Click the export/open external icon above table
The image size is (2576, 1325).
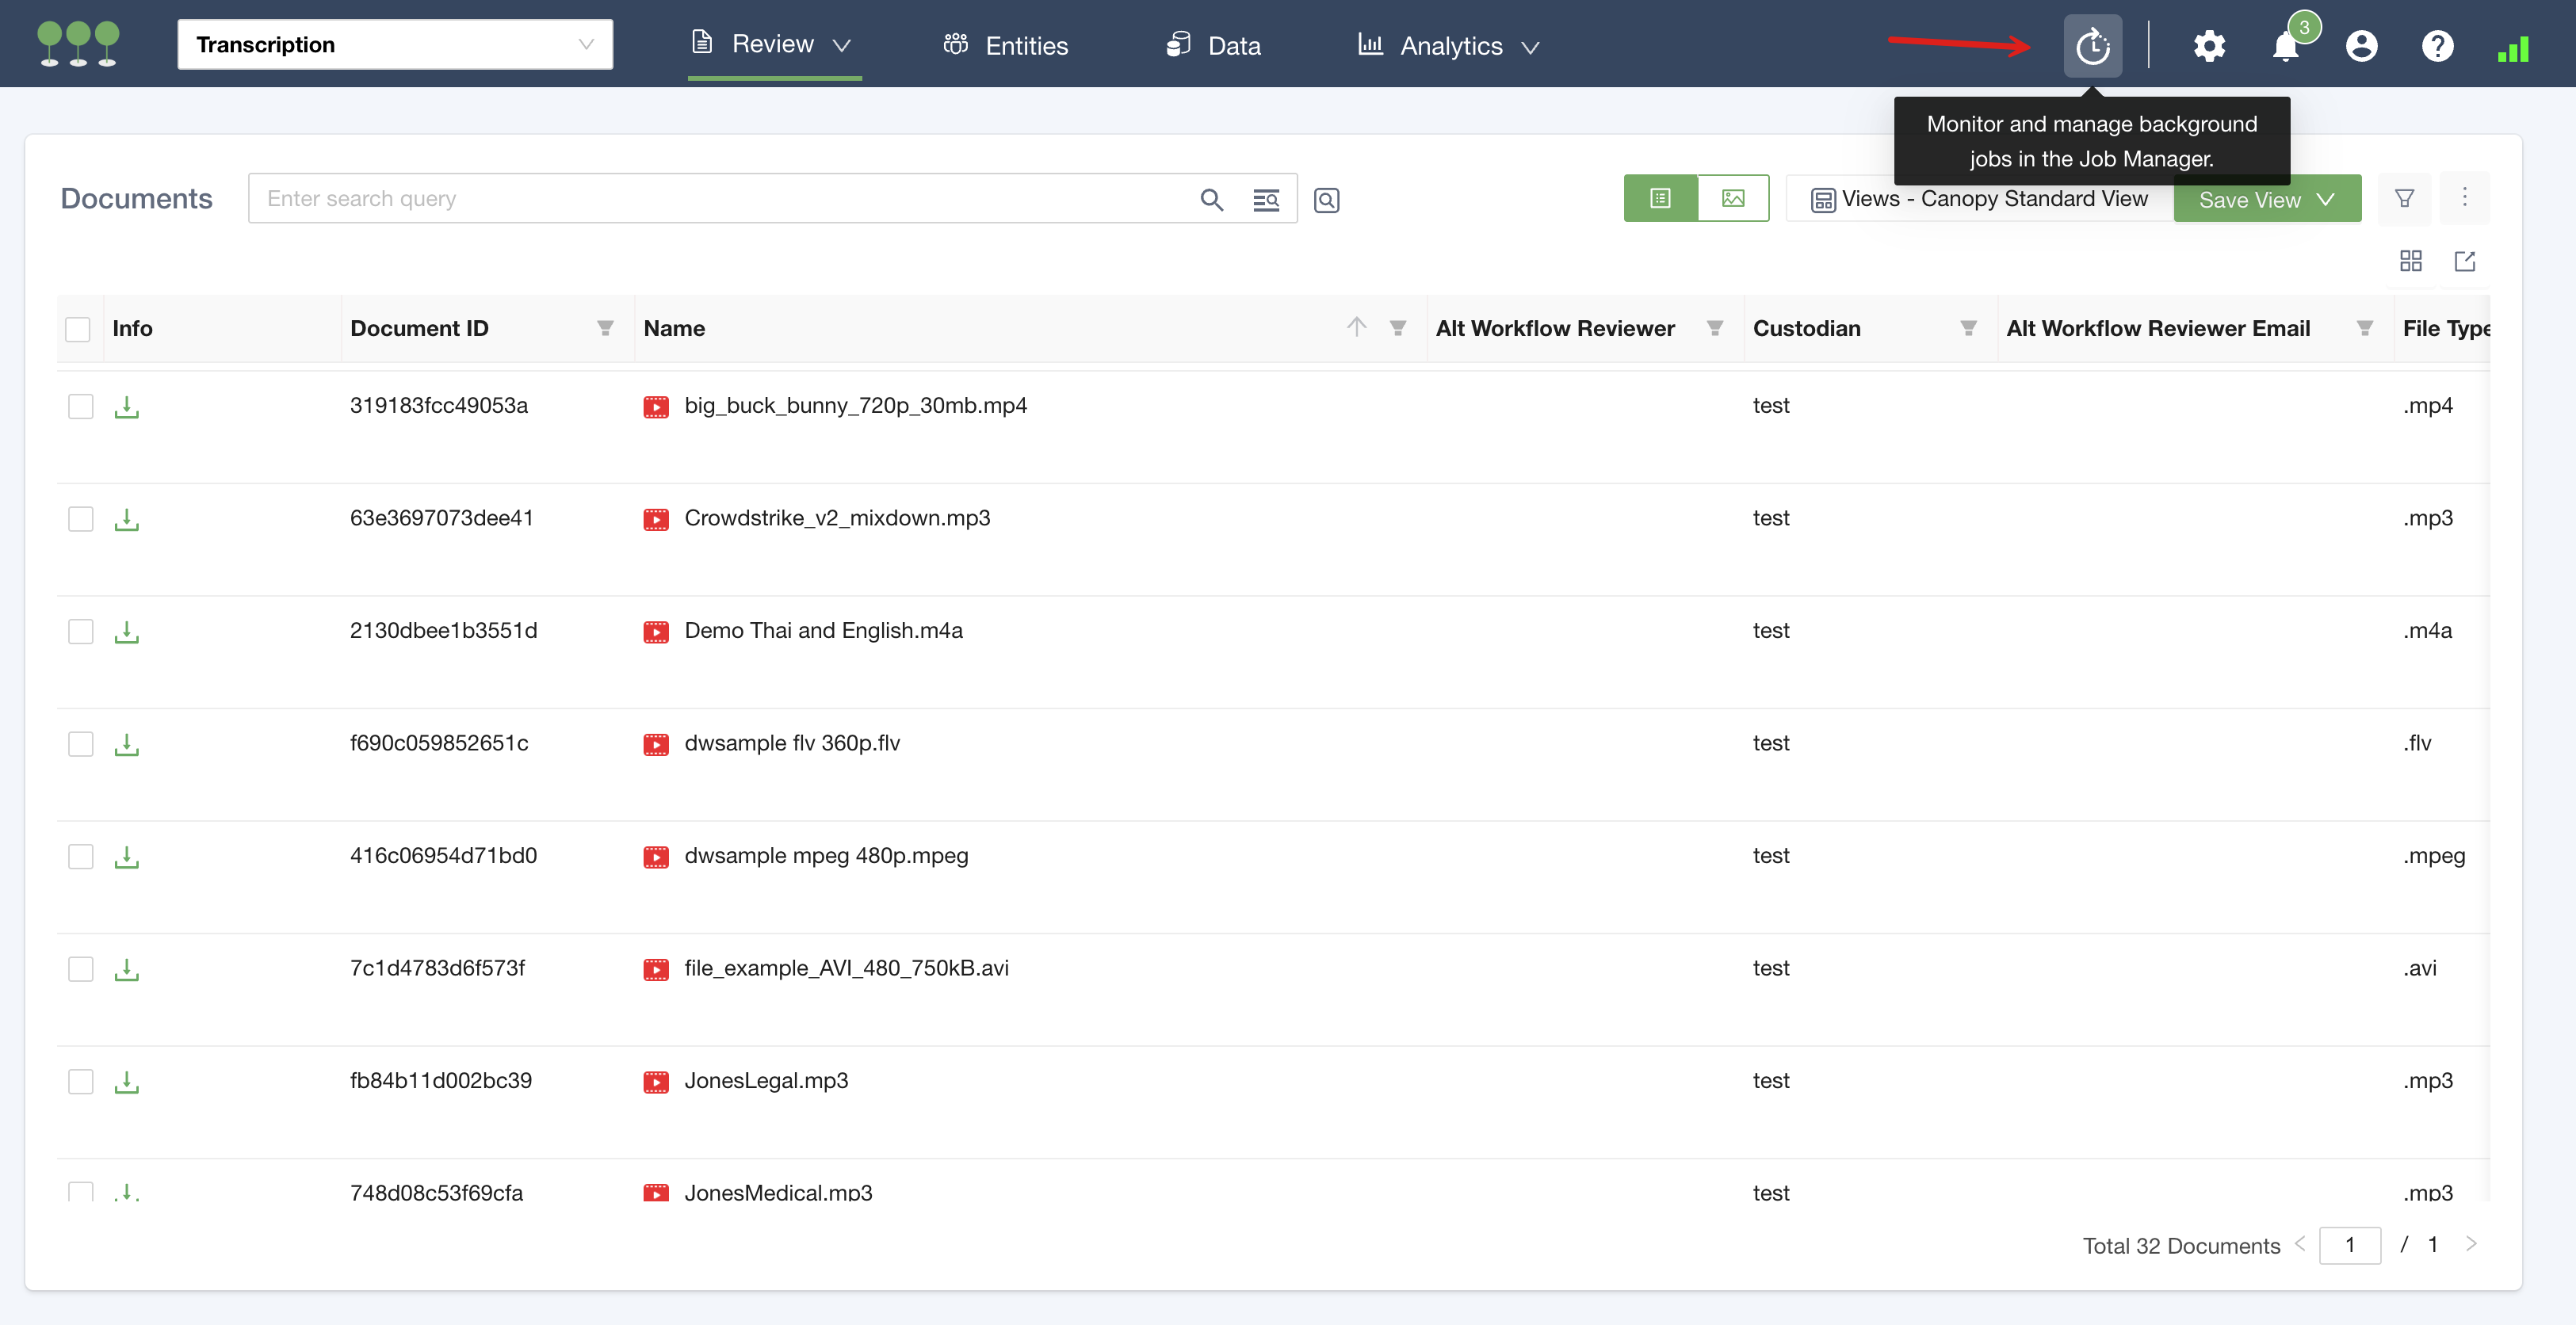(x=2464, y=261)
